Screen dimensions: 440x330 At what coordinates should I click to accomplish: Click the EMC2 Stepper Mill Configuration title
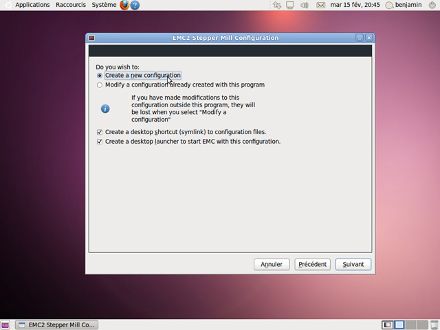(225, 38)
